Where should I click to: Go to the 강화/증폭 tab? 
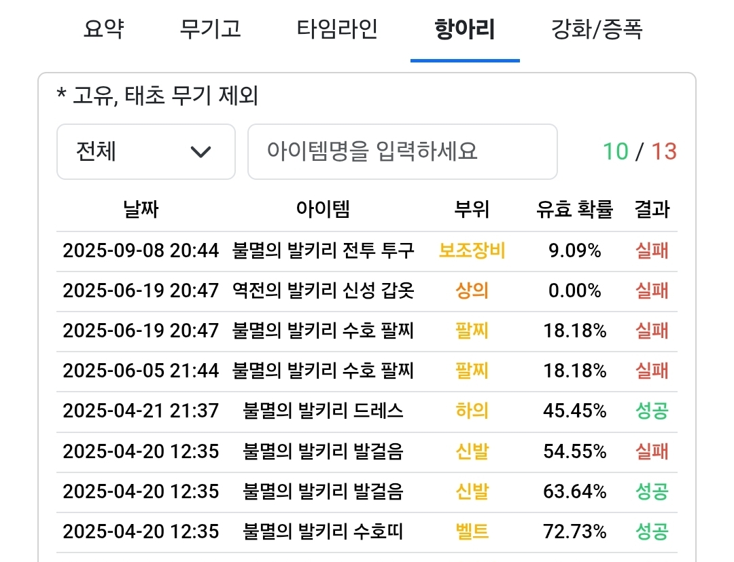tap(597, 30)
